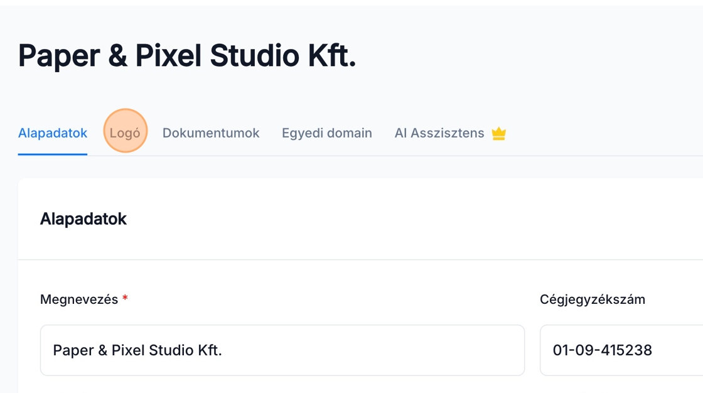Click the 01-09-415238 registration number value
703x393 pixels.
(603, 350)
